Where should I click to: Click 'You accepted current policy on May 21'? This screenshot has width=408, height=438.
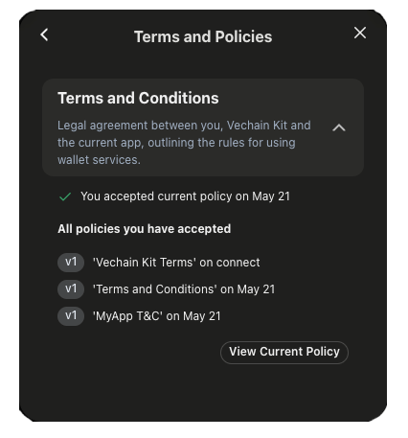click(x=185, y=196)
